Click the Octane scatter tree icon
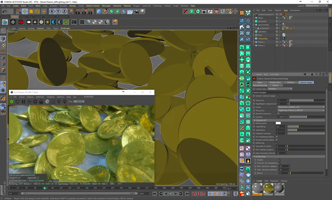The height and width of the screenshot is (200, 332). pyautogui.click(x=115, y=22)
